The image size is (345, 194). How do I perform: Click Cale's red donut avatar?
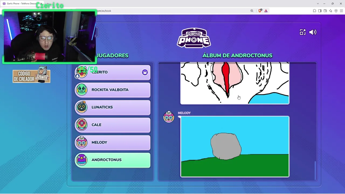pyautogui.click(x=81, y=124)
